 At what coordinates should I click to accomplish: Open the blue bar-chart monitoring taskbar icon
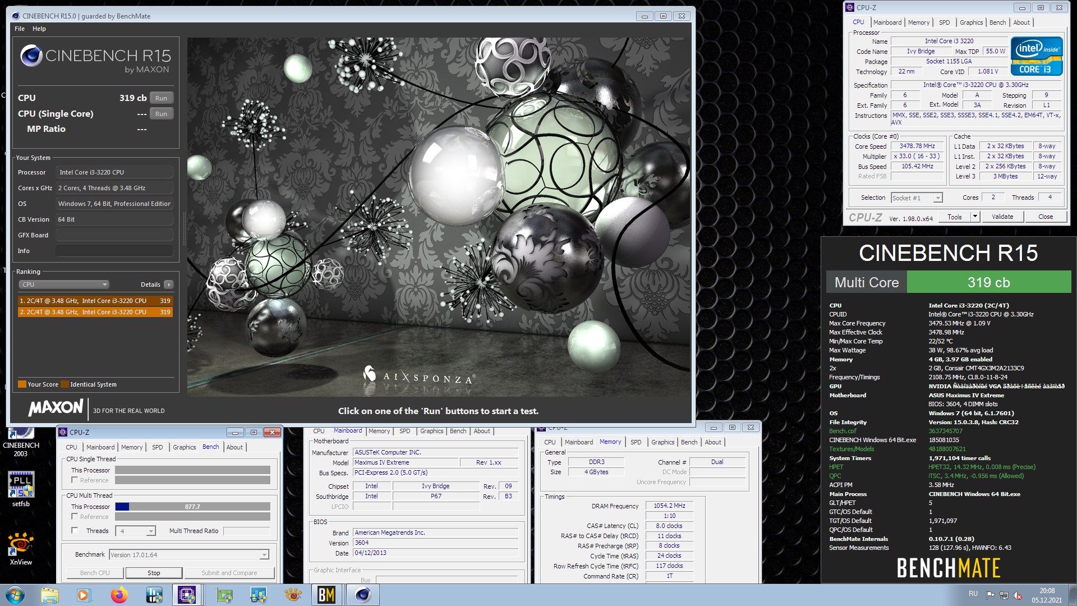[154, 595]
